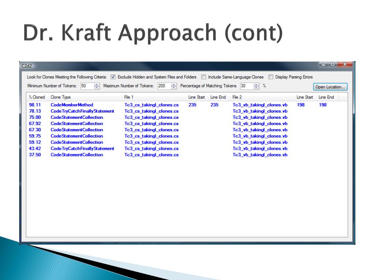Maximize the C2d2 window
374x280 pixels.
point(333,64)
